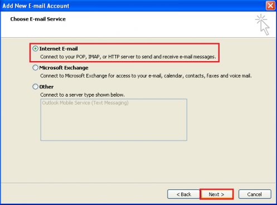Click the Choose E-mail Service heading
This screenshot has height=205, width=277.
click(x=38, y=19)
